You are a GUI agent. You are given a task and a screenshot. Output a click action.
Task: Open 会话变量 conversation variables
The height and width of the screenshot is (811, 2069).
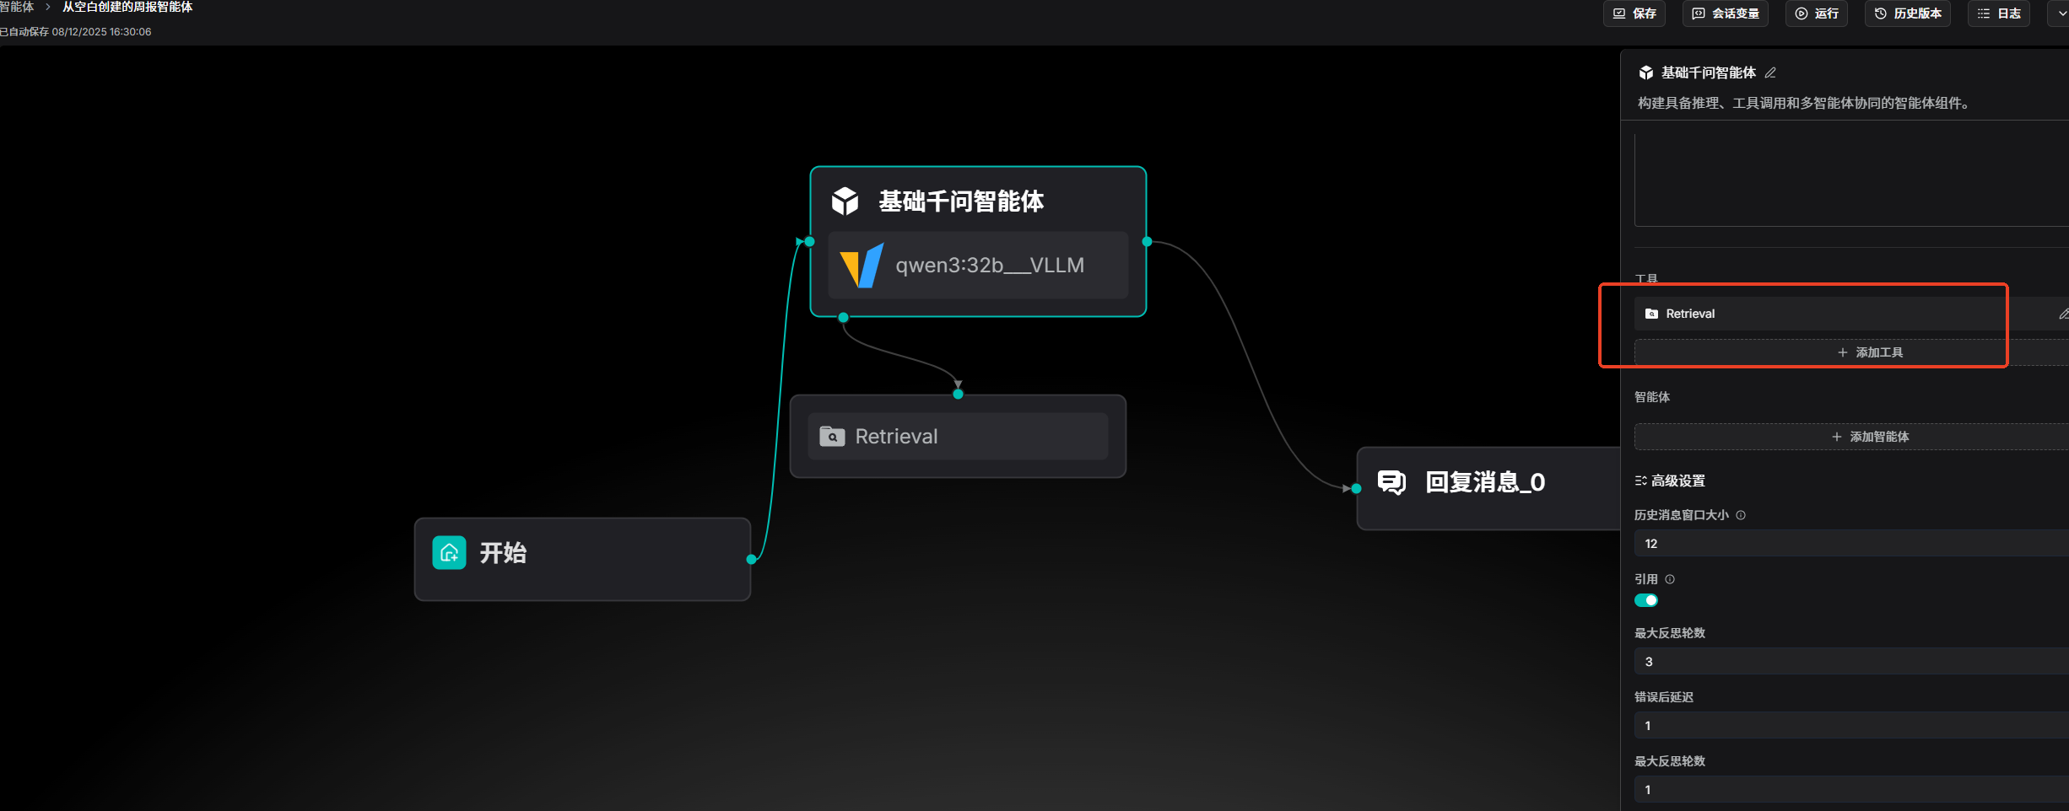click(x=1726, y=13)
